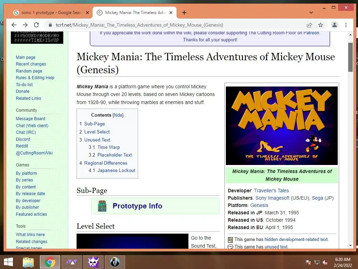Jump to Japanese Lockout in contents
Viewport: 358px width, 269px height.
pos(116,171)
